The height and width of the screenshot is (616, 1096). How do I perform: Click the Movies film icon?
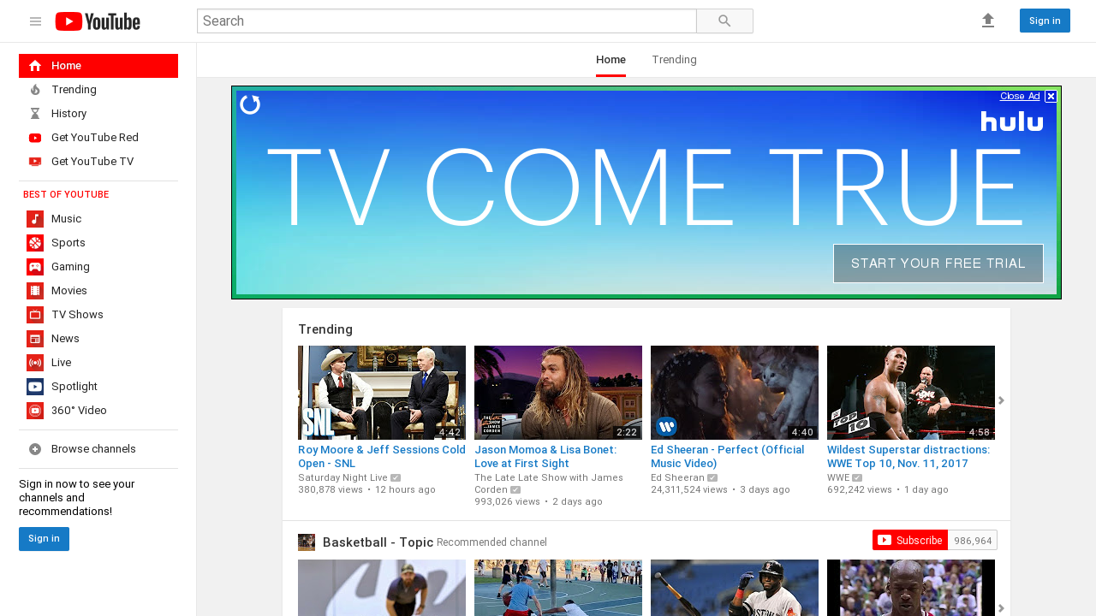(35, 291)
